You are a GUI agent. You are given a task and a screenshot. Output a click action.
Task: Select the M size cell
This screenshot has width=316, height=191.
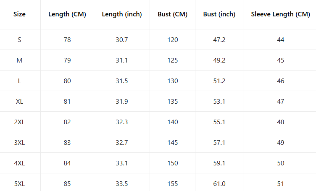(x=19, y=60)
